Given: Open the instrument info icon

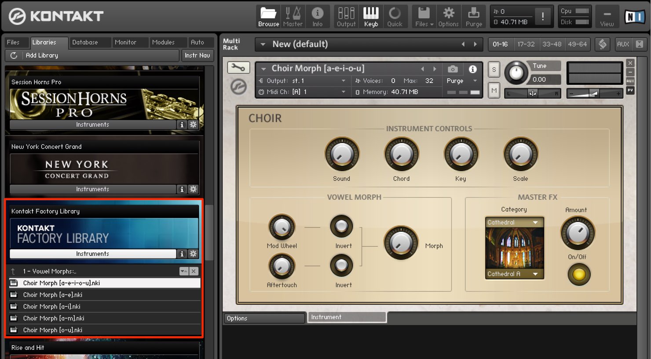Looking at the screenshot, I should (472, 69).
